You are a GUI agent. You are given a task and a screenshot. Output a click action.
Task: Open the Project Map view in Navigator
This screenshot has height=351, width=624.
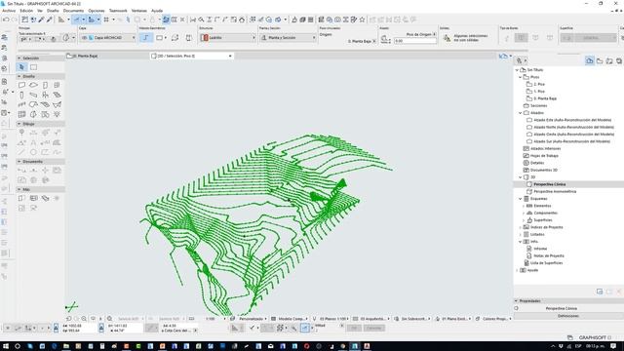589,60
